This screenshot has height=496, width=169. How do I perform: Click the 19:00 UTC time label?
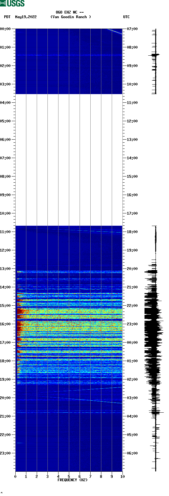pos(132,250)
